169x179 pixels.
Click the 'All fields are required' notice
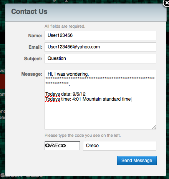click(x=65, y=26)
